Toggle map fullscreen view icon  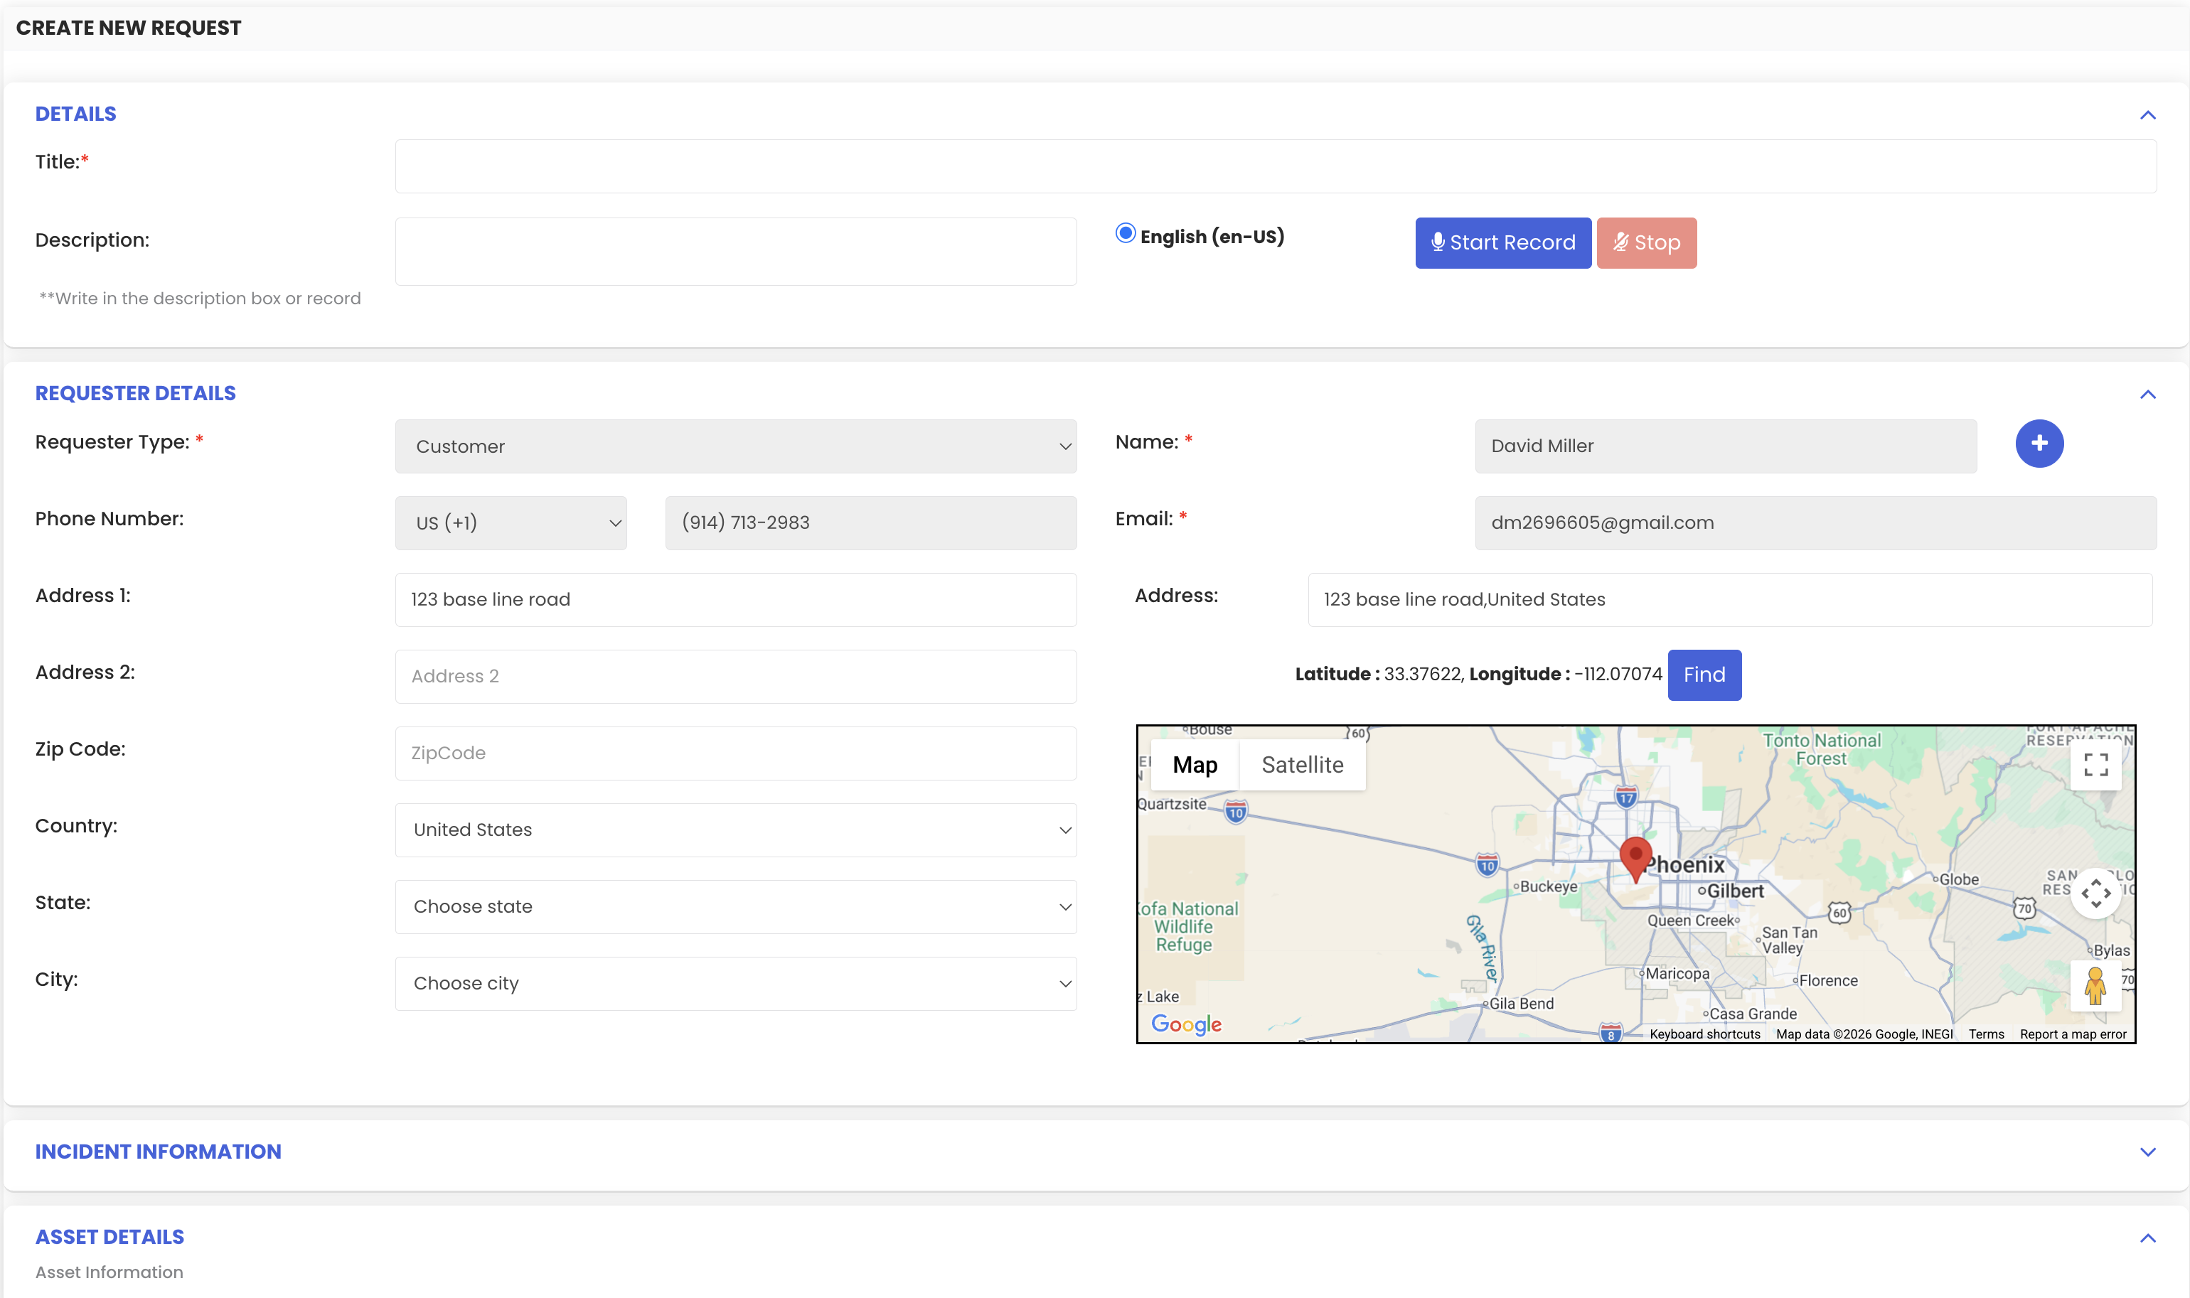click(2095, 764)
